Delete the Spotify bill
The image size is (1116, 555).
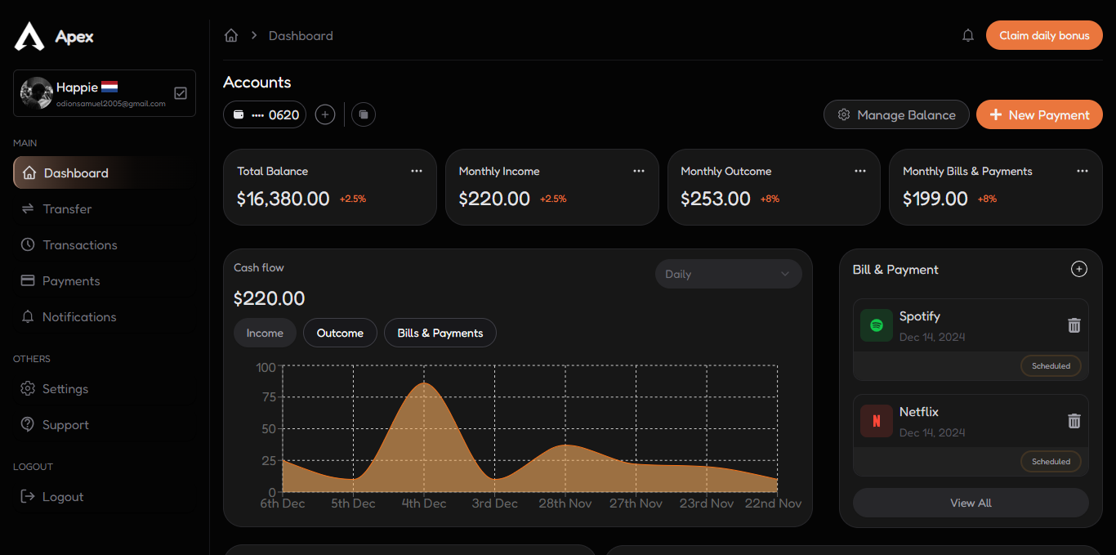(1074, 325)
